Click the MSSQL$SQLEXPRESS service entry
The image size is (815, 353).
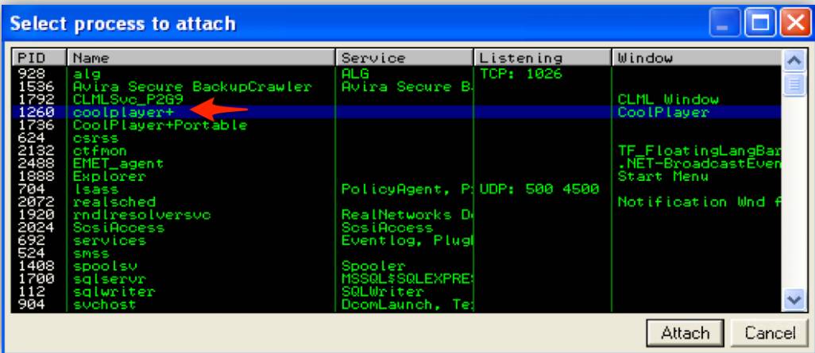(x=407, y=279)
